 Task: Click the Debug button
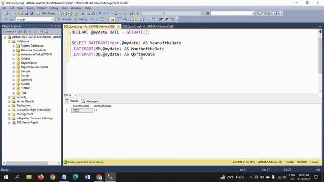[x=81, y=19]
